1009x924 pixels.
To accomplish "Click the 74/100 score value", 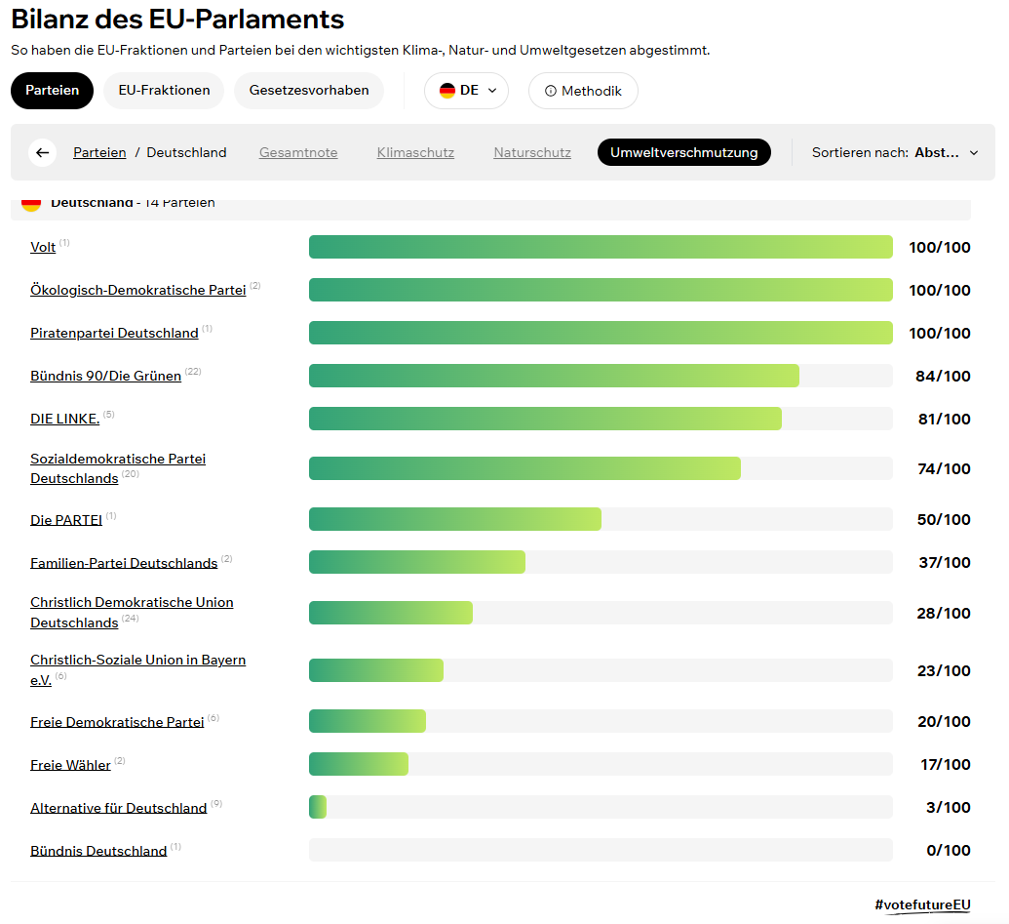I will pyautogui.click(x=944, y=468).
